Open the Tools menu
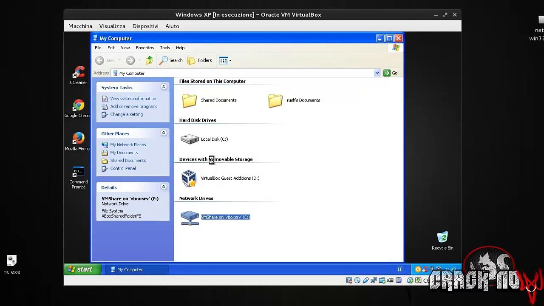 click(x=165, y=48)
